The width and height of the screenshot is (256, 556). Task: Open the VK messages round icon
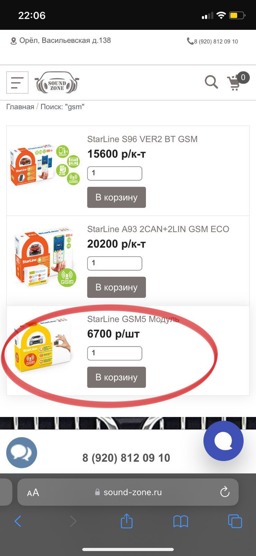pyautogui.click(x=21, y=452)
